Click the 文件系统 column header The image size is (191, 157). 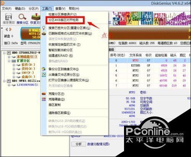(x=135, y=55)
